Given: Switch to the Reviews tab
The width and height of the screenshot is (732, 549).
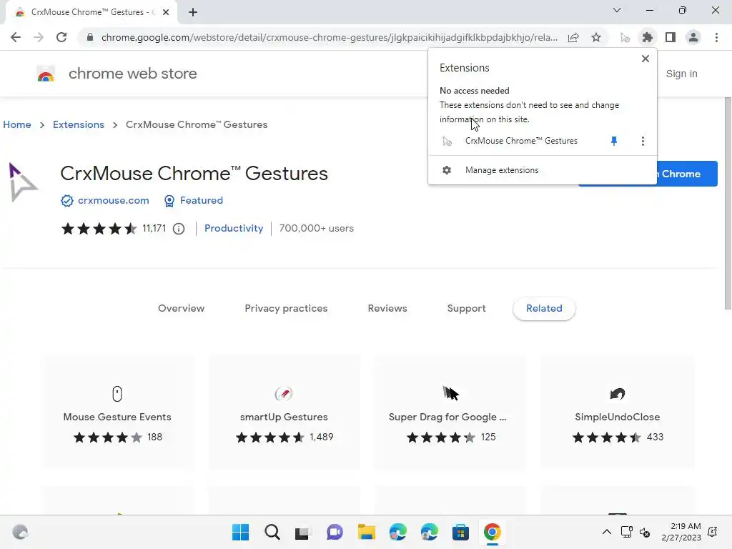Looking at the screenshot, I should tap(387, 309).
